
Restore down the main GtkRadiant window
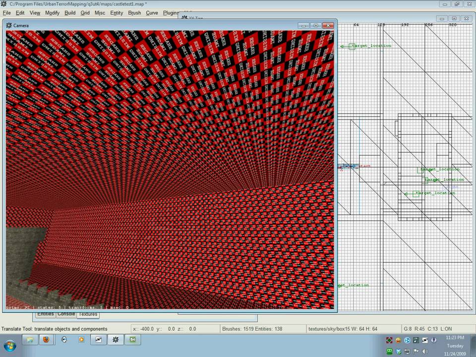[x=457, y=4]
